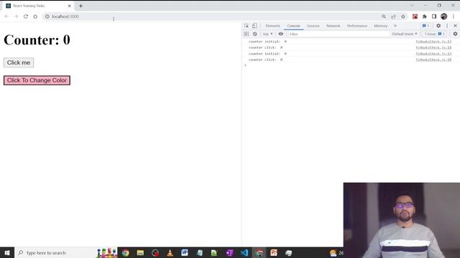This screenshot has width=460, height=258.
Task: Bookmark this page with the star icon
Action: (x=403, y=16)
